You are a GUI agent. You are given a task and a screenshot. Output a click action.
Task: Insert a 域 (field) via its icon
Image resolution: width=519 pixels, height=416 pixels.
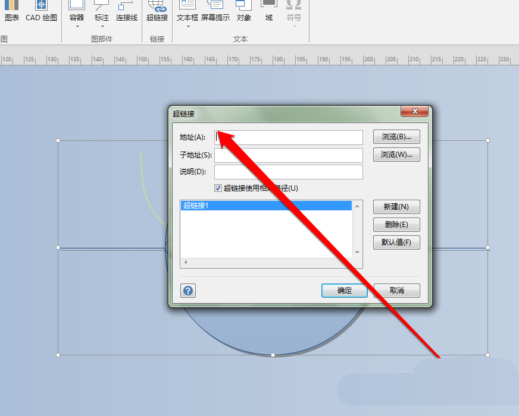268,11
